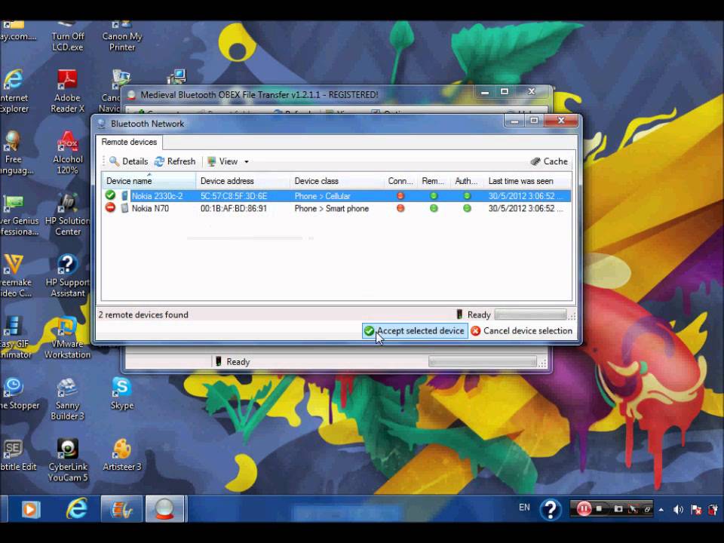724x543 pixels.
Task: Click Cancel device selection button
Action: [x=521, y=331]
